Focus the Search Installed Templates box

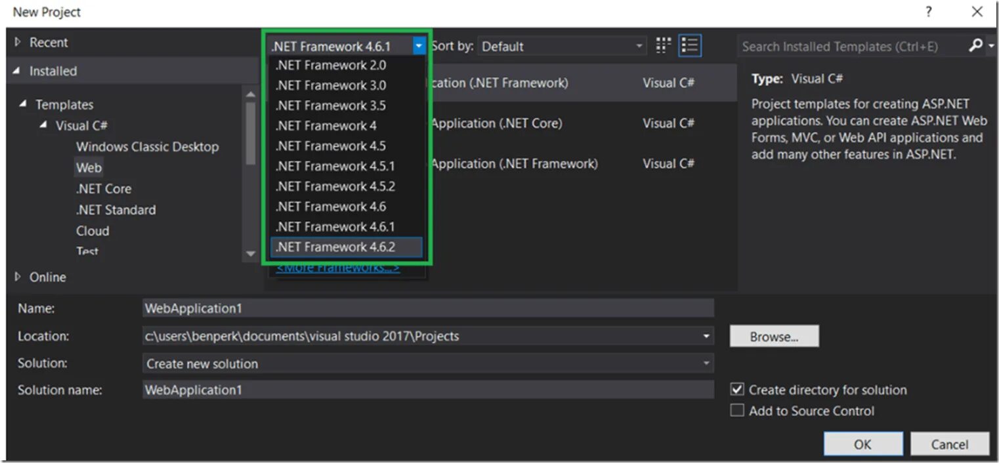tap(851, 46)
